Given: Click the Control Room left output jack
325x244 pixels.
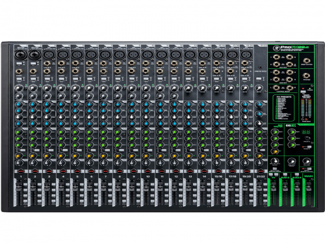Looking at the screenshot, I should (276, 88).
